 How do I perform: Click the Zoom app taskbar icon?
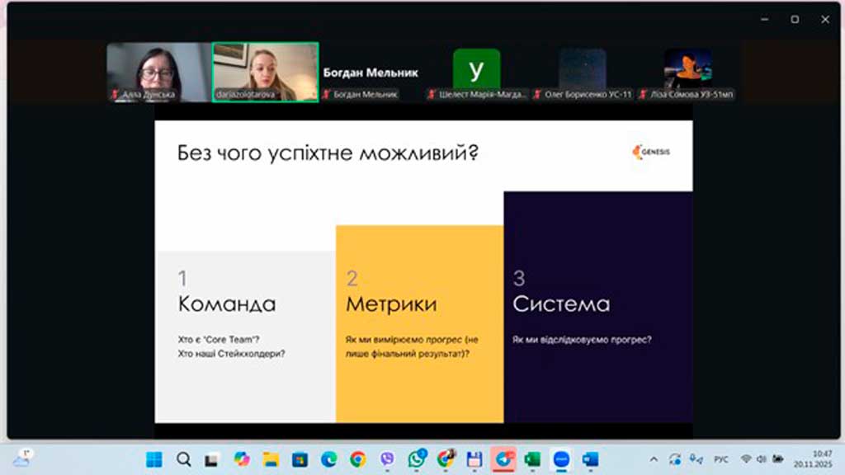(561, 459)
